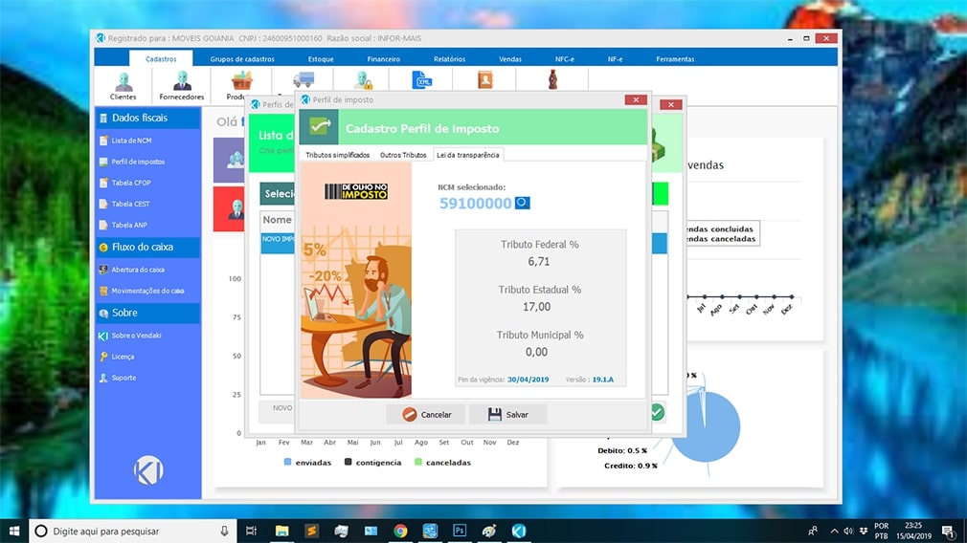Open the Relatórios menu tab
Screen dimensions: 967x543
point(449,59)
